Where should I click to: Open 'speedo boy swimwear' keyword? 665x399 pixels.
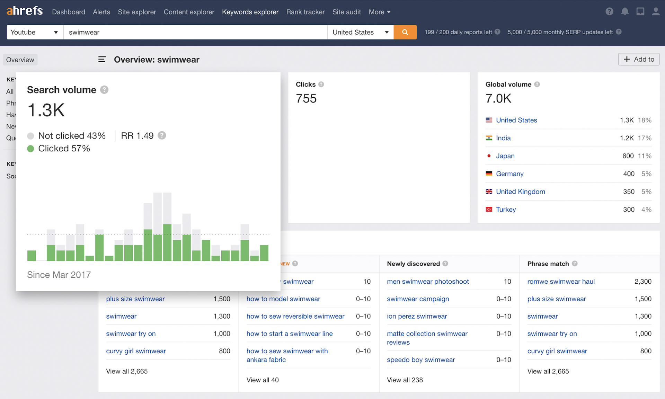pos(421,360)
